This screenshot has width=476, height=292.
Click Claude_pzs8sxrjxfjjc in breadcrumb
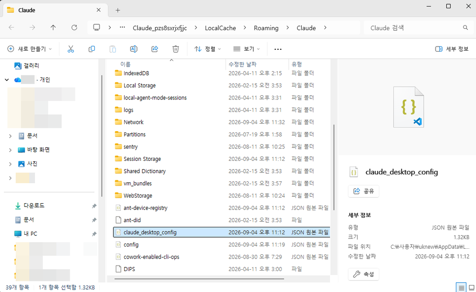tap(160, 28)
